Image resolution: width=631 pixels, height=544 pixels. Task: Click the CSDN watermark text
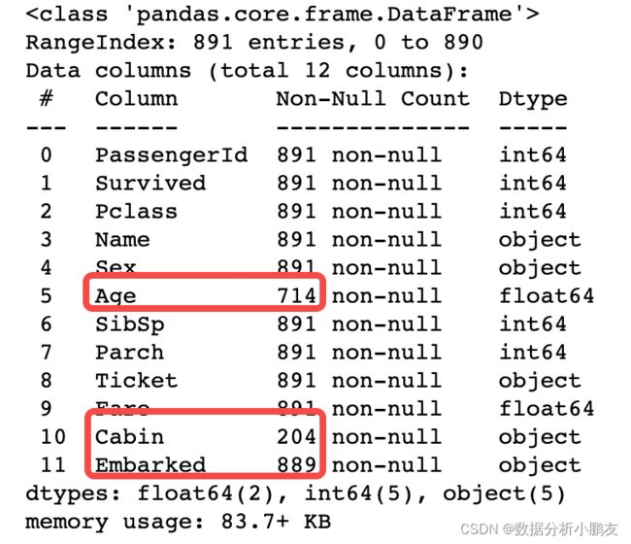[539, 529]
